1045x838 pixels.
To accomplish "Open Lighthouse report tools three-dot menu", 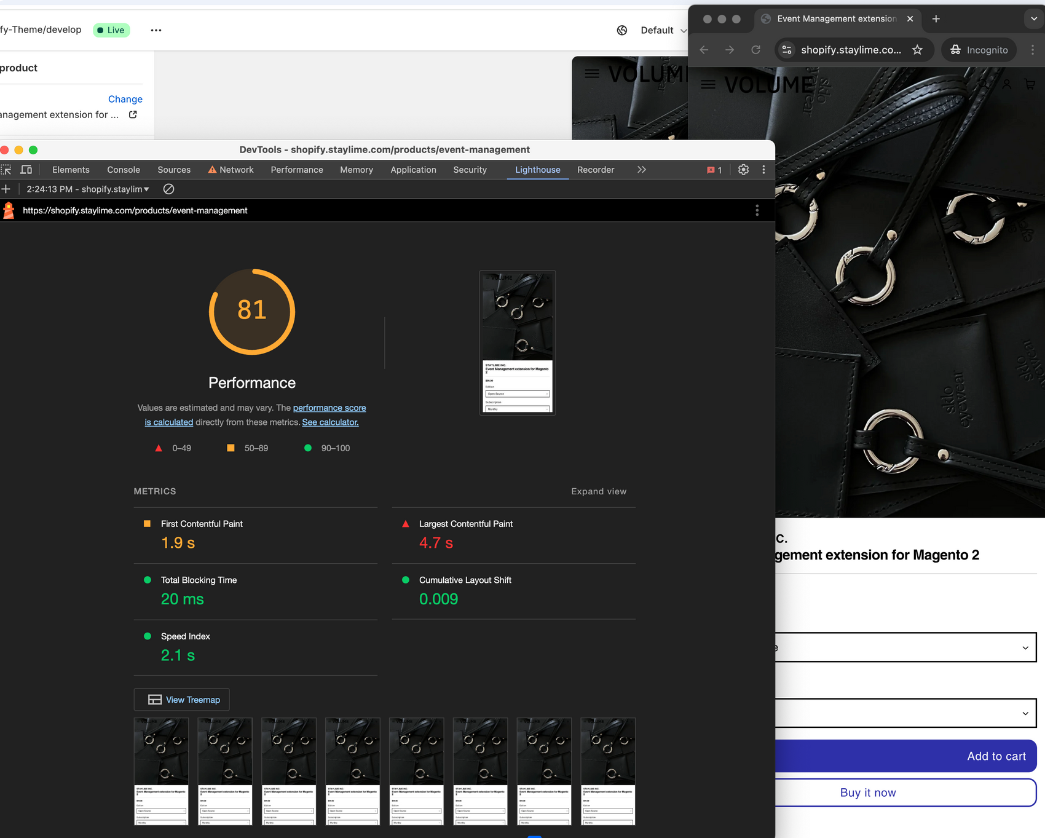I will click(757, 210).
